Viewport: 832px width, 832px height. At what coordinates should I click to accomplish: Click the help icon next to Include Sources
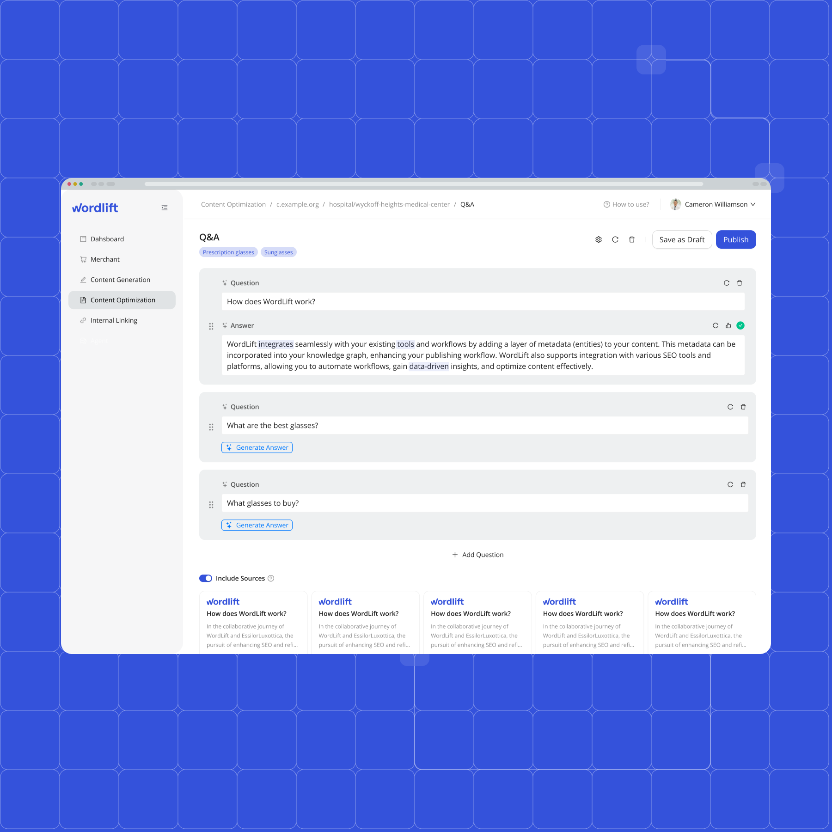(x=271, y=578)
